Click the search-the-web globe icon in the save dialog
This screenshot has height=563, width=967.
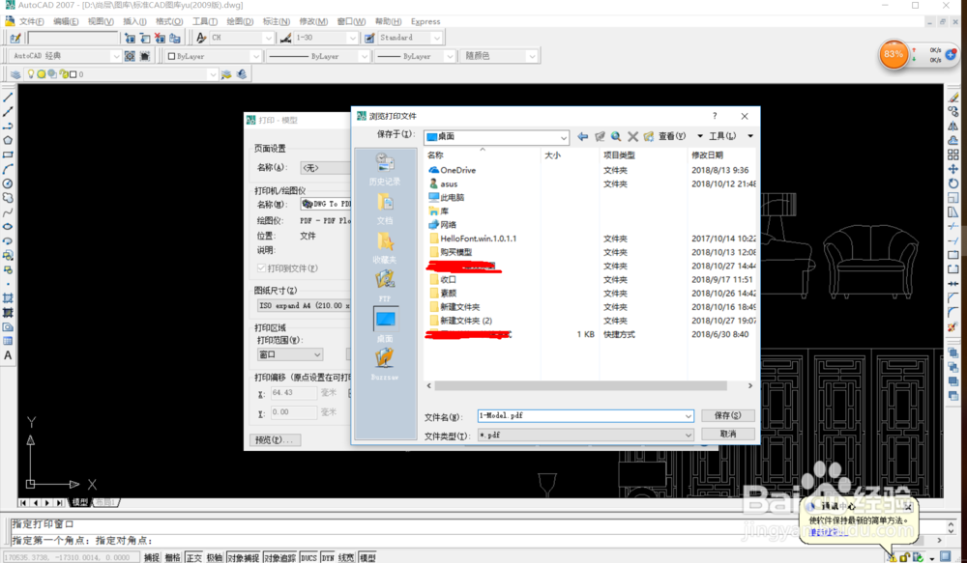tap(616, 136)
